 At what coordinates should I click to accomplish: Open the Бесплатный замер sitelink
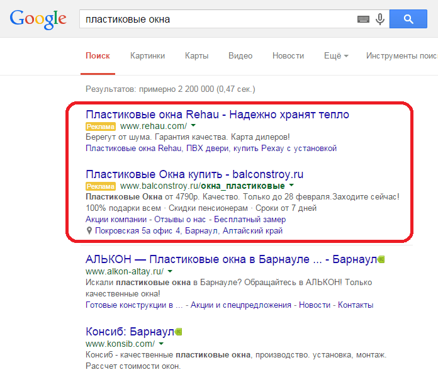pos(250,220)
